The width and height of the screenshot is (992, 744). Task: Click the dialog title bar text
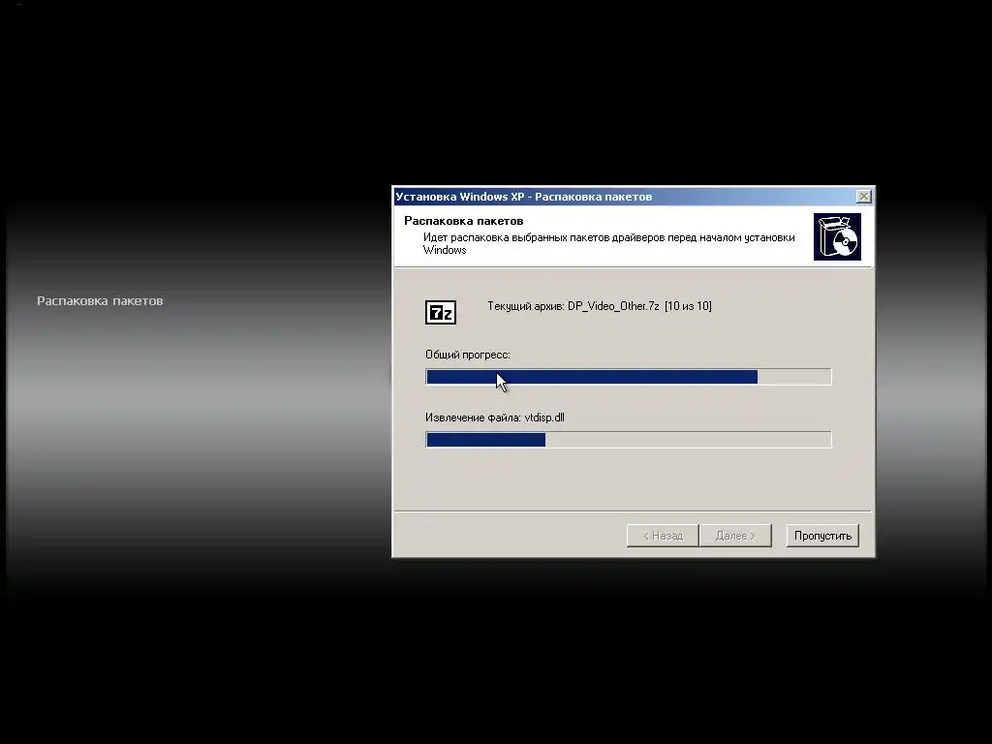pos(524,197)
